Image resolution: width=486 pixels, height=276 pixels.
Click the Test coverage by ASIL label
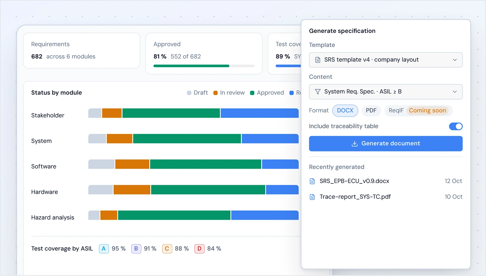pos(62,249)
